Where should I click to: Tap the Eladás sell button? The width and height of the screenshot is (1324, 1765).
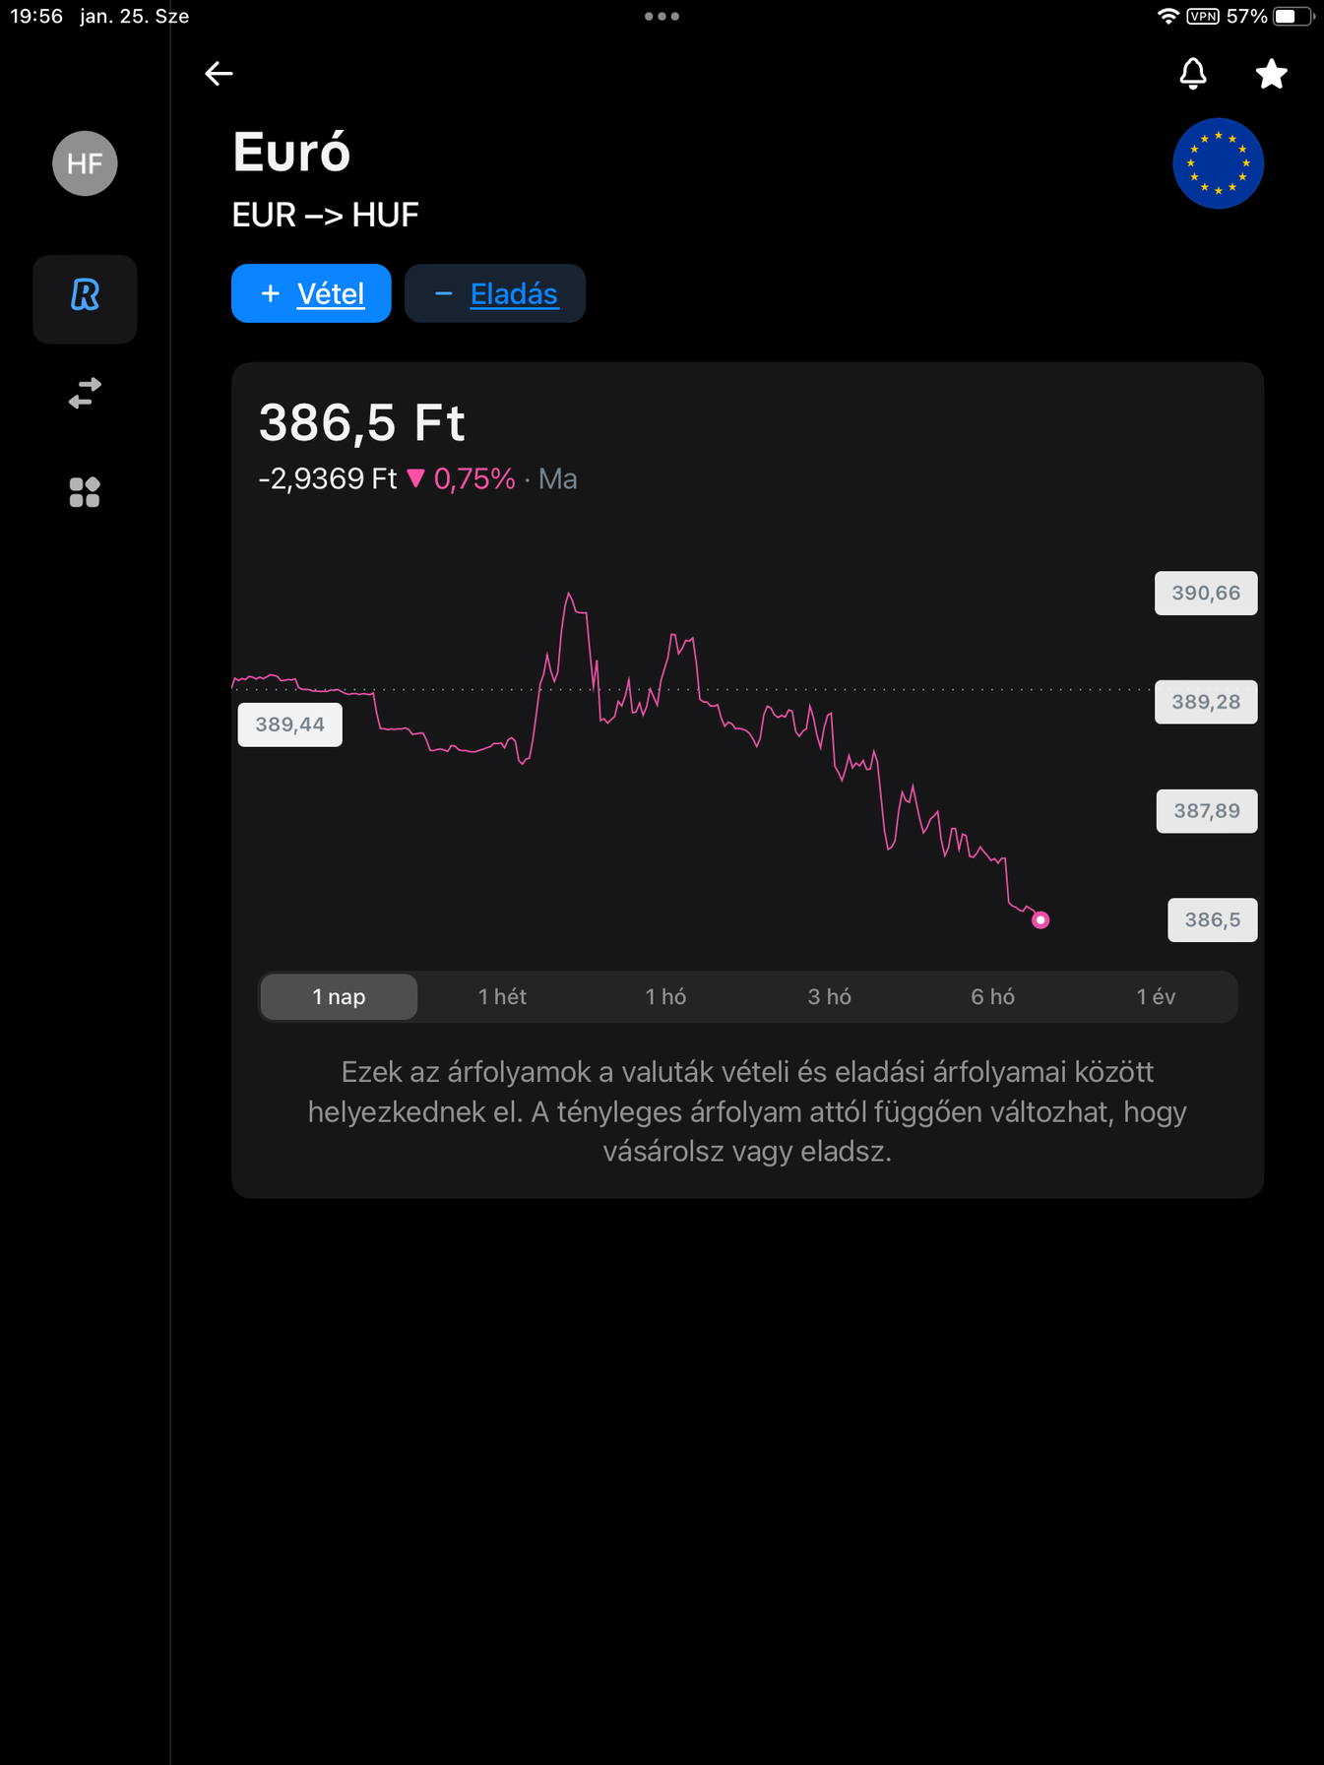tap(495, 293)
